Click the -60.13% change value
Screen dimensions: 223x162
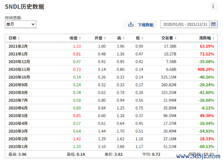tap(206, 146)
